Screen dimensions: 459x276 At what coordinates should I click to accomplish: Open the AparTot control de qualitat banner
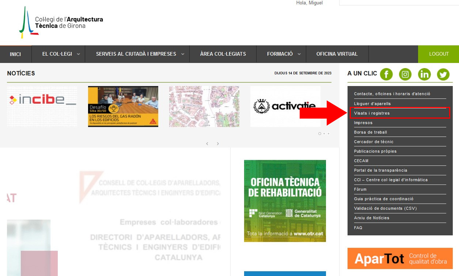[400, 258]
